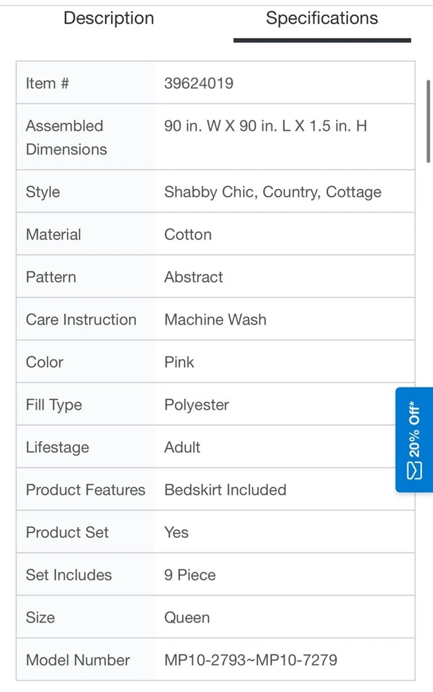Select the Shabby Chic, Country, Cottage value
433x692 pixels.
[x=273, y=192]
